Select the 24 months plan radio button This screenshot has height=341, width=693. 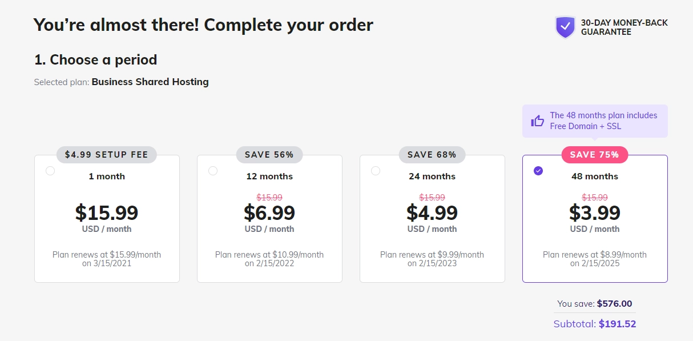pos(376,170)
